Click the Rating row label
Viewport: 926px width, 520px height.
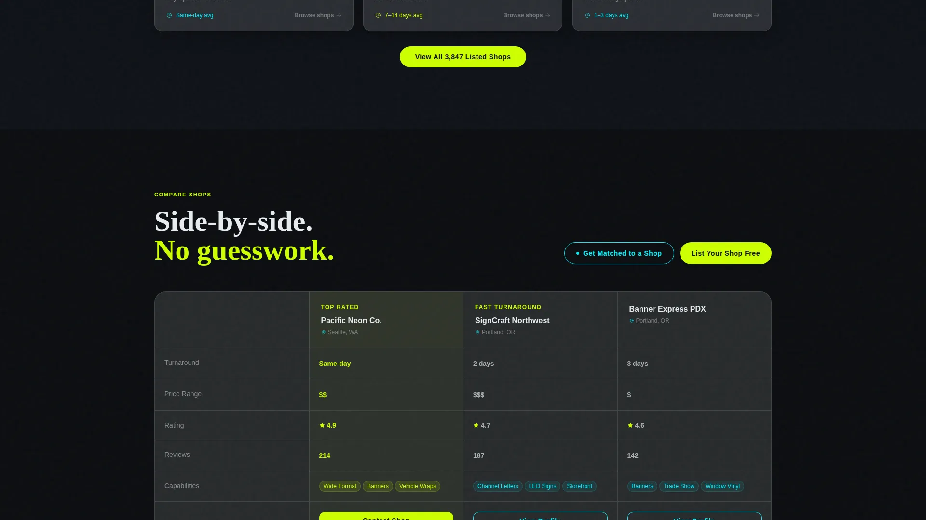174,425
